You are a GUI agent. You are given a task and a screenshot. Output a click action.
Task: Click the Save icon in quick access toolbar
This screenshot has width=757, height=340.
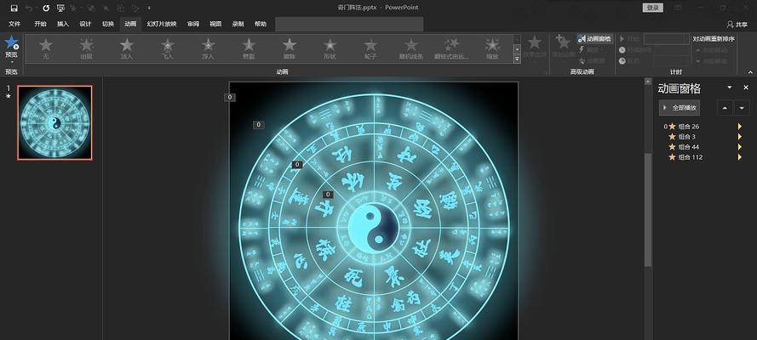pos(14,8)
